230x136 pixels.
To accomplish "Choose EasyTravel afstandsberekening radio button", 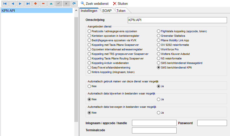I will tap(109, 68).
